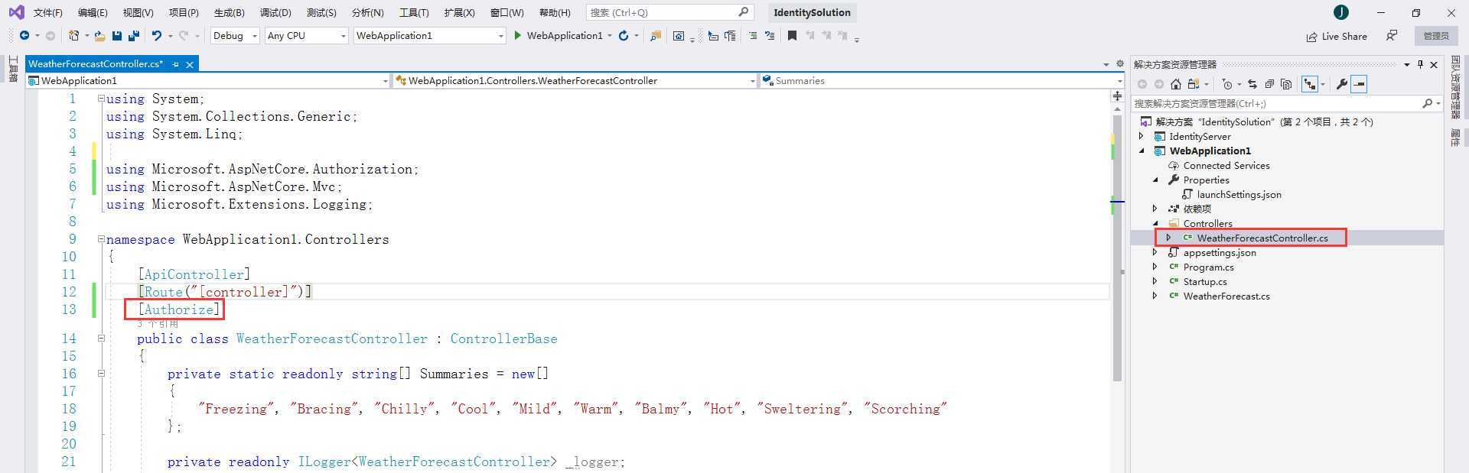This screenshot has height=473, width=1469.
Task: Click the split editor handle above scrollbar
Action: click(x=1117, y=96)
